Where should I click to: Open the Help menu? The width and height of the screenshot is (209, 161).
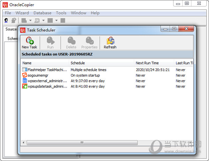[x=95, y=13]
